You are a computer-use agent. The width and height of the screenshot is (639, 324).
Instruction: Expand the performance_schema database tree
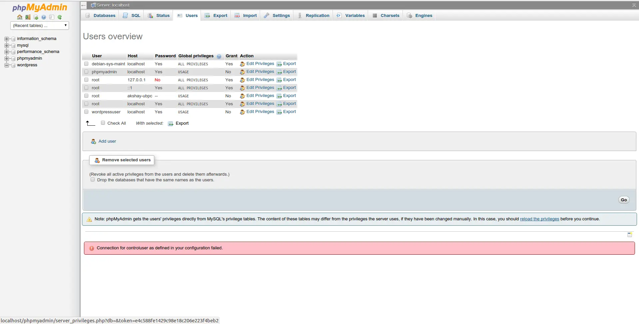tap(6, 52)
